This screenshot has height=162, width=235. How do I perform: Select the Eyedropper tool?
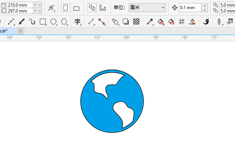(149, 22)
